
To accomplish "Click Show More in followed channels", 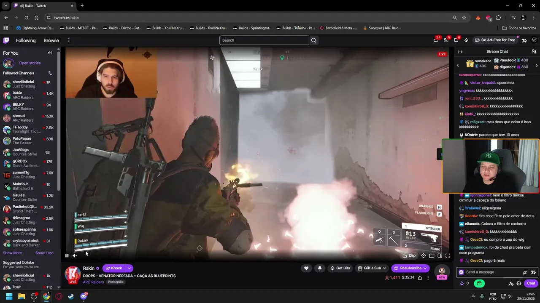I will tap(12, 253).
